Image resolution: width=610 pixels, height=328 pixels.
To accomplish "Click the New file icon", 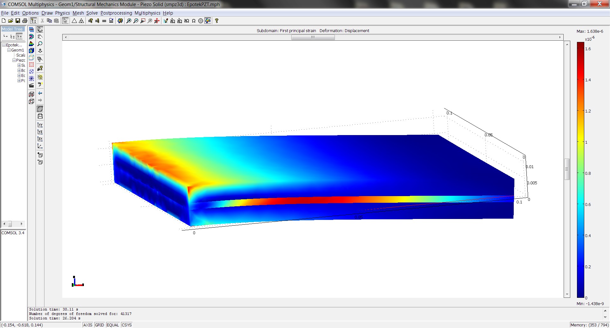I will pyautogui.click(x=4, y=21).
